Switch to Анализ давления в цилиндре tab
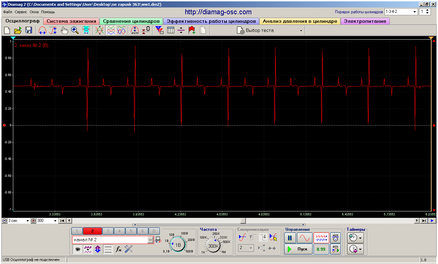 click(x=300, y=21)
